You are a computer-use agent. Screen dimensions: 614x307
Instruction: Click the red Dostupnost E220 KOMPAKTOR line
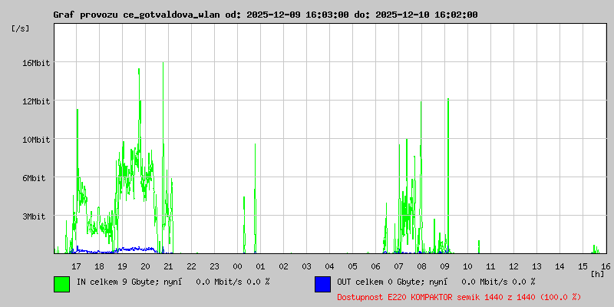pos(459,297)
